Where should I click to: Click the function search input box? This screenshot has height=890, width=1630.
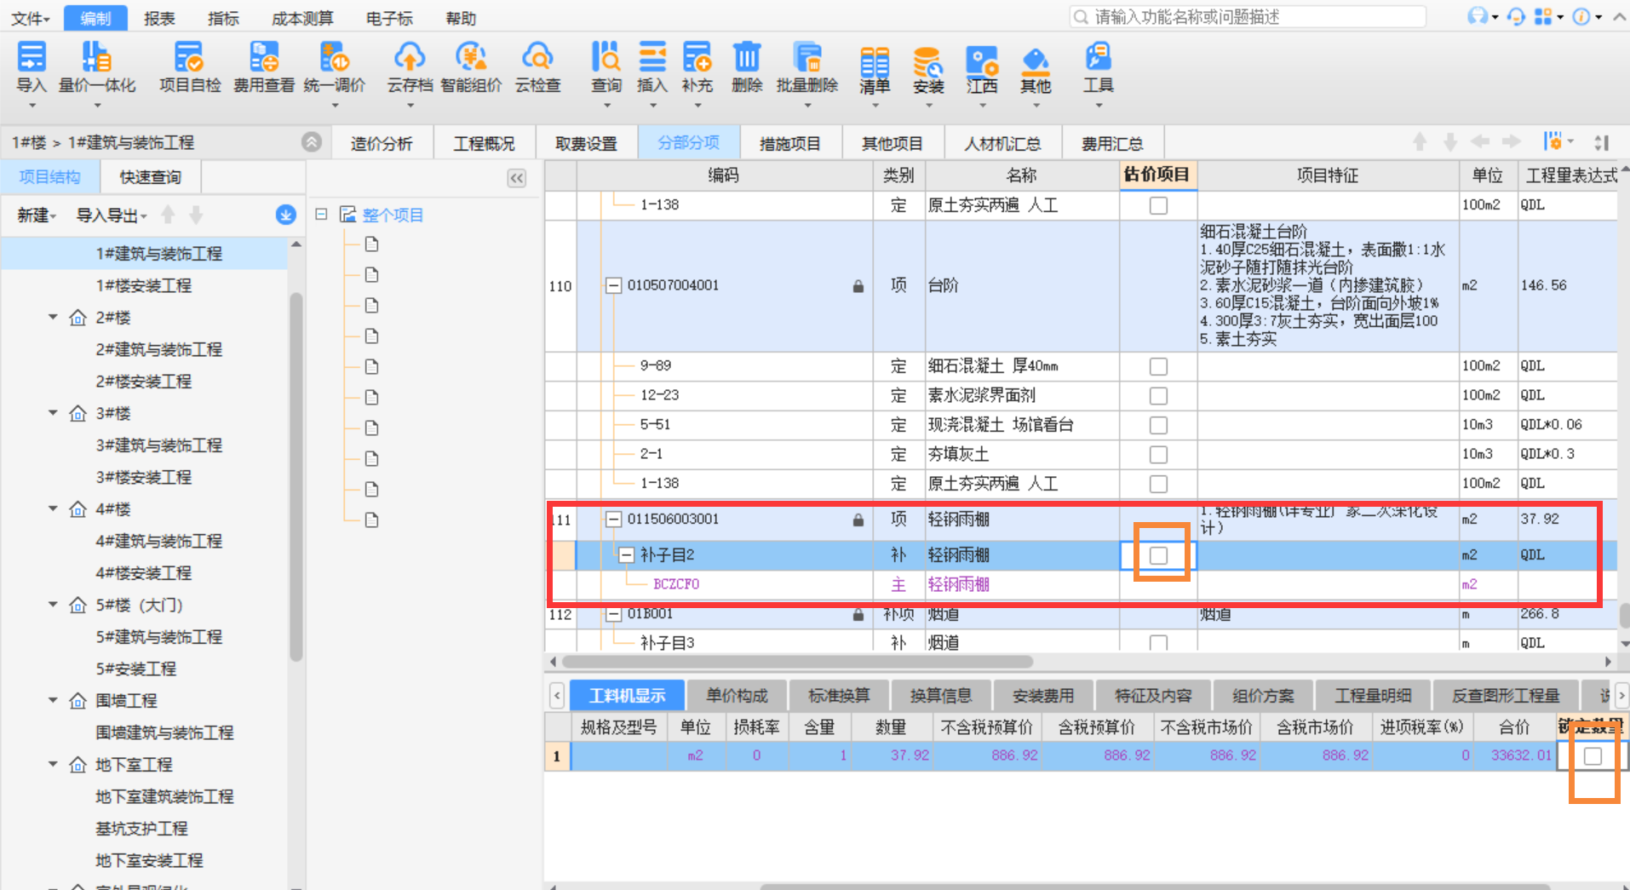(x=1248, y=17)
